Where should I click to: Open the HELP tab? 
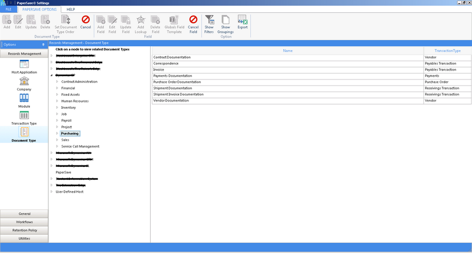pyautogui.click(x=71, y=9)
